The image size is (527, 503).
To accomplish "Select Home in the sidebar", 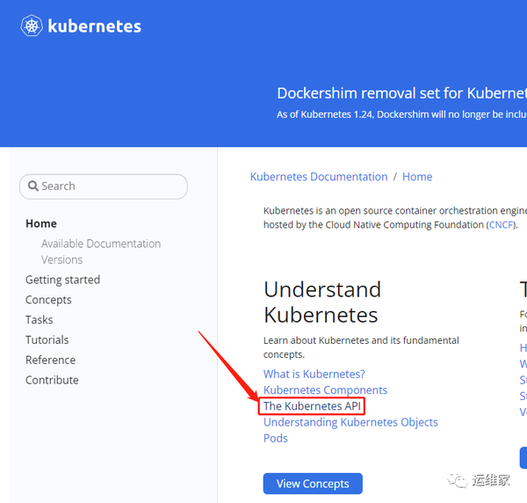I will tap(41, 223).
